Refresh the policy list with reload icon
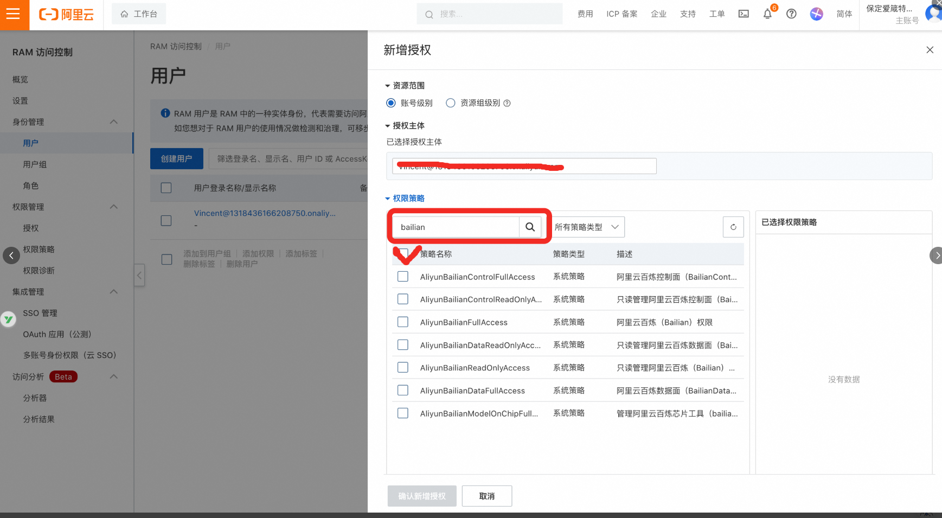This screenshot has width=942, height=518. click(733, 227)
